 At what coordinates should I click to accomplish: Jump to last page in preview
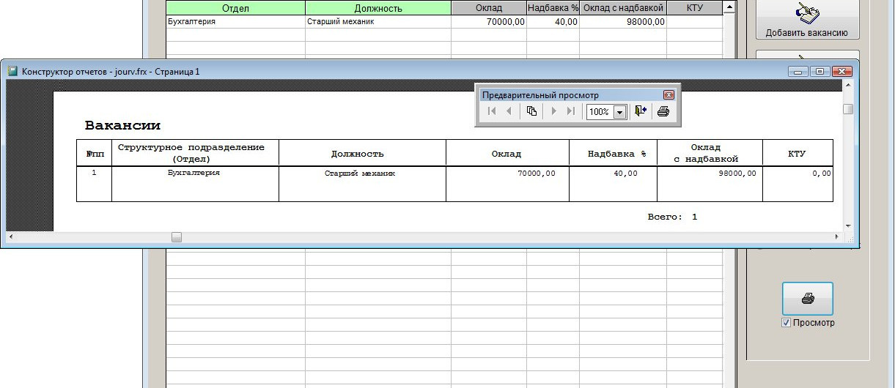coord(571,111)
